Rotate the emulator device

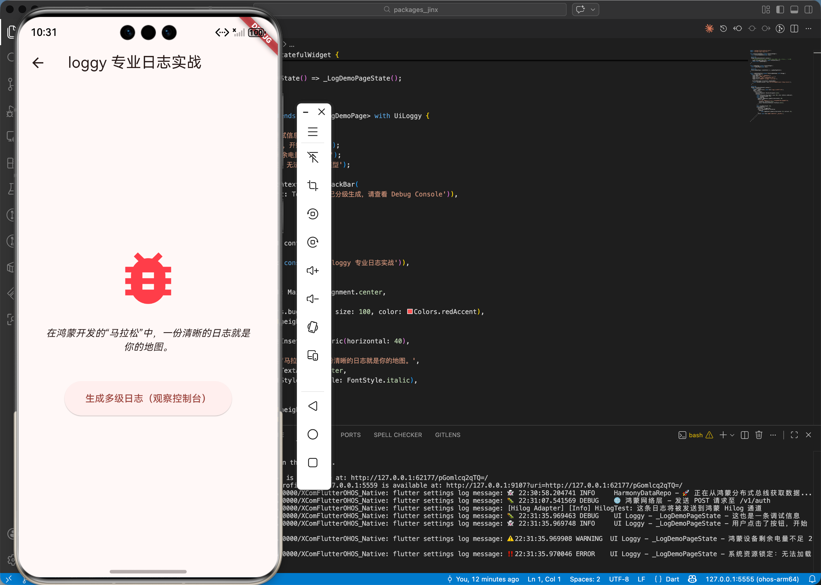tap(312, 327)
